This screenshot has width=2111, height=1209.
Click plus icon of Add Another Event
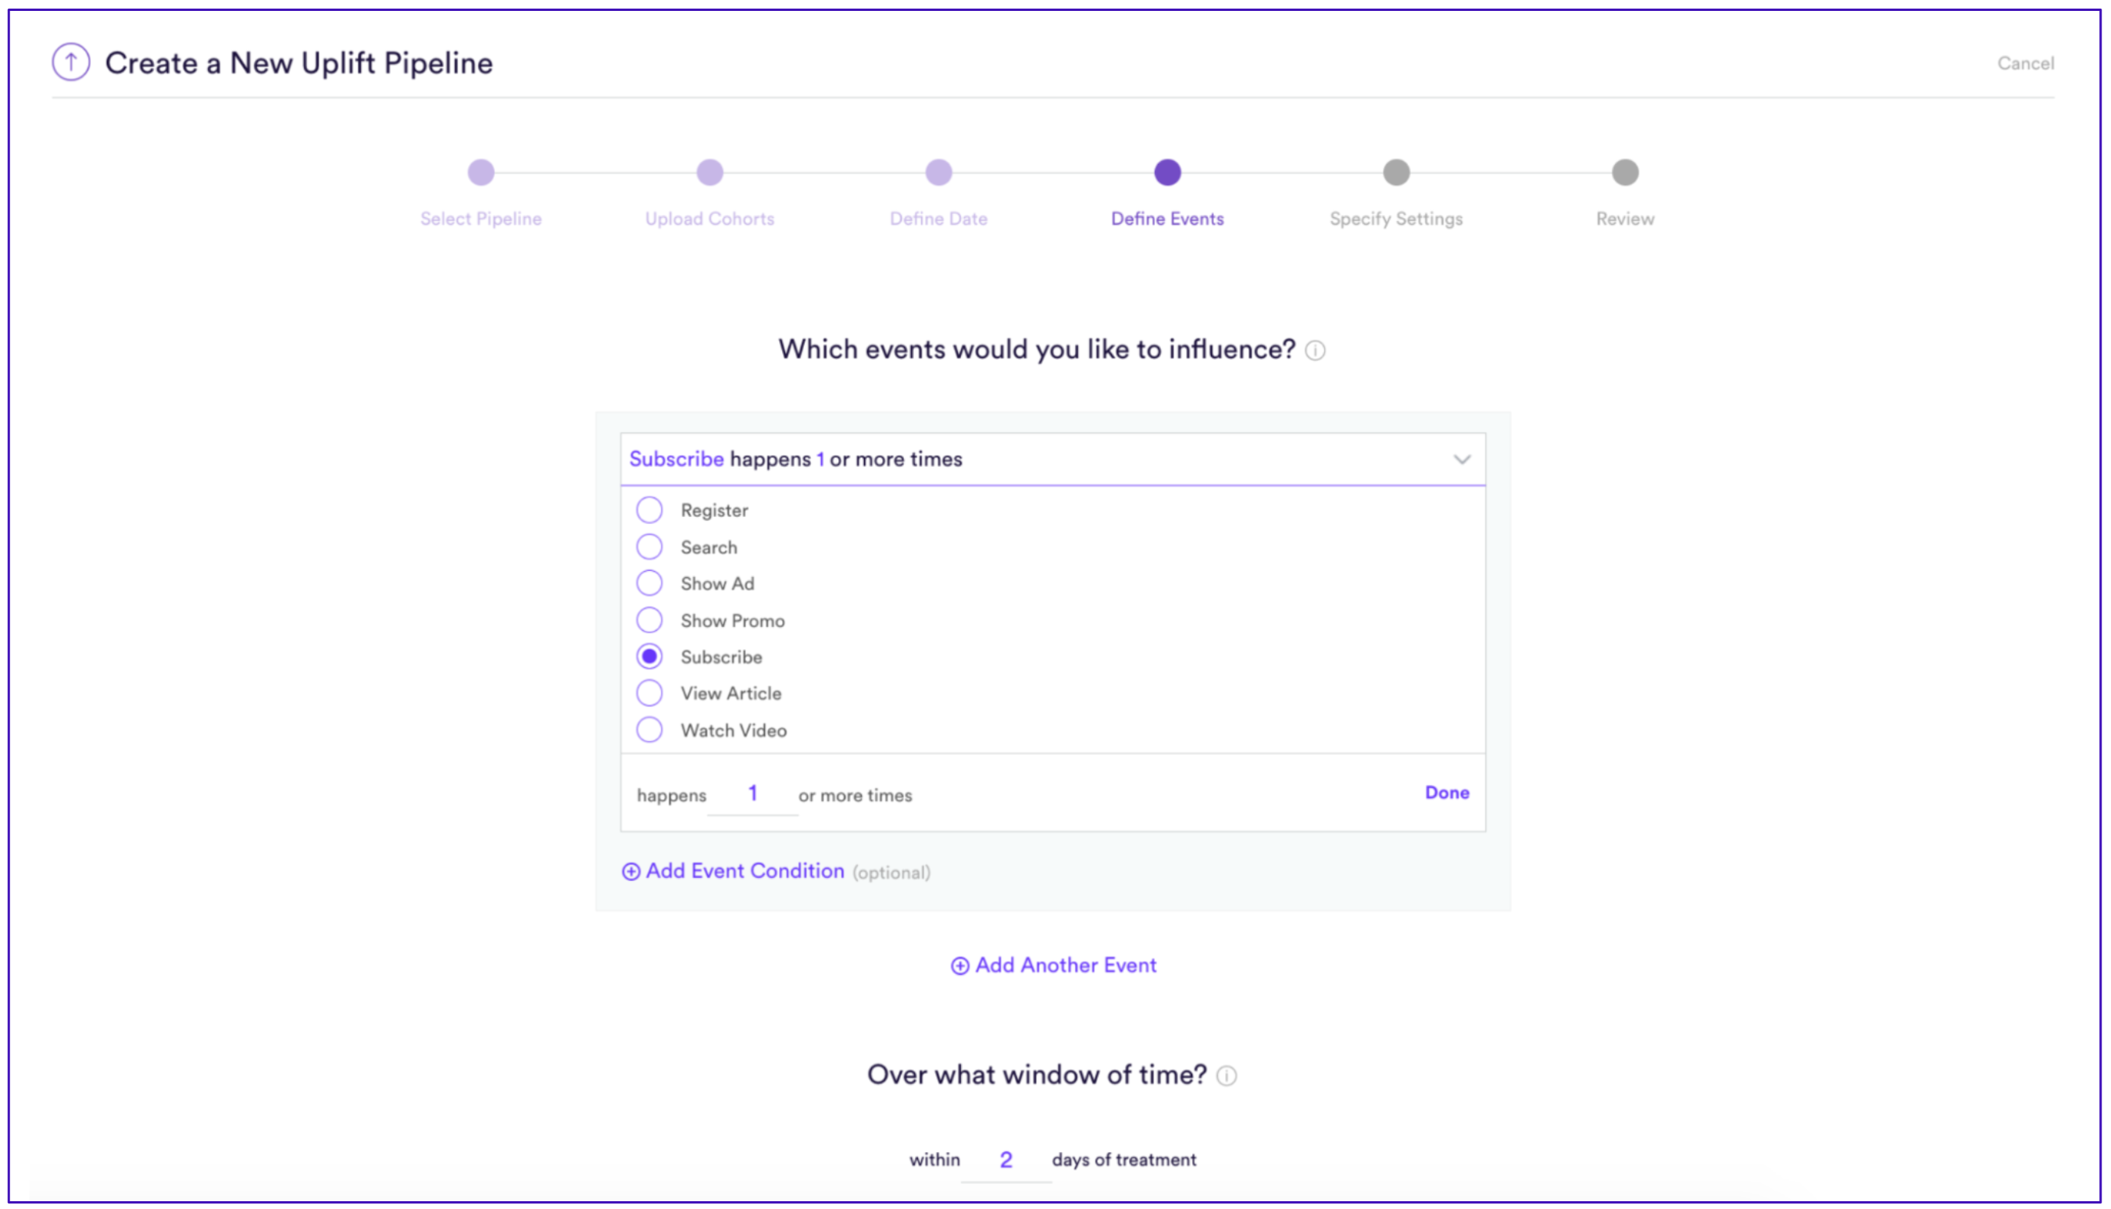[x=960, y=967]
